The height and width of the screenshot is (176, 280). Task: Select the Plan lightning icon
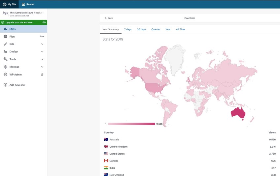tap(5, 37)
